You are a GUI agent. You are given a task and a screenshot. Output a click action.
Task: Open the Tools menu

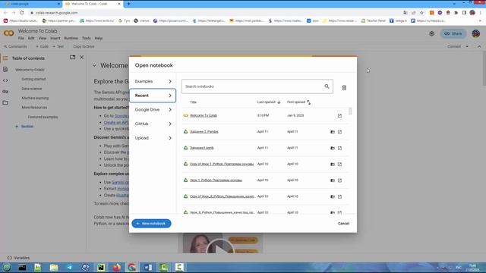[86, 39]
